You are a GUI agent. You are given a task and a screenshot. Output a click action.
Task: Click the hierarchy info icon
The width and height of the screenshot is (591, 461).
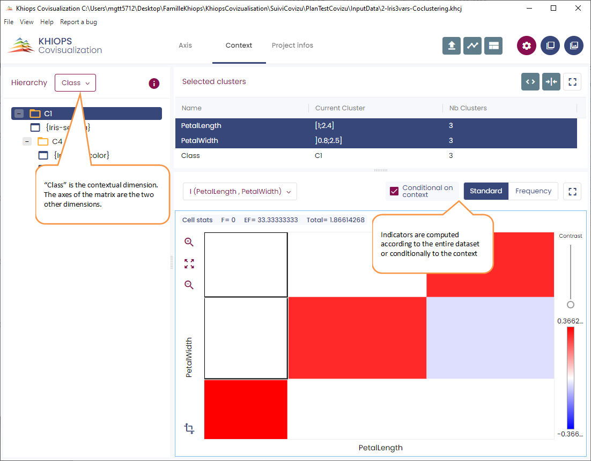[x=154, y=83]
